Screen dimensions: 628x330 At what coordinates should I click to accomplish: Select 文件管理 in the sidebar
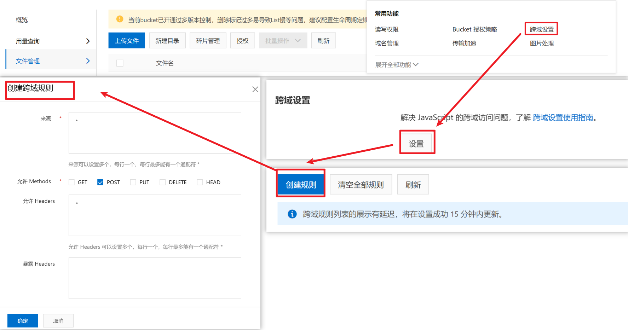click(28, 61)
